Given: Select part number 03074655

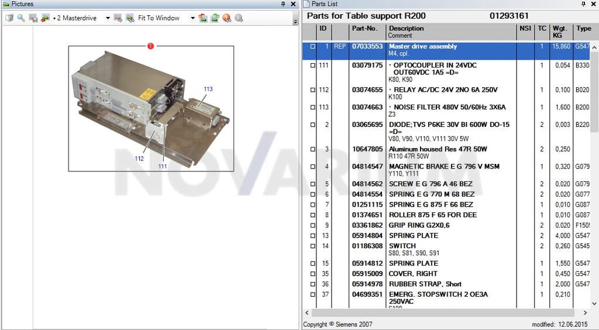Looking at the screenshot, I should coord(367,90).
